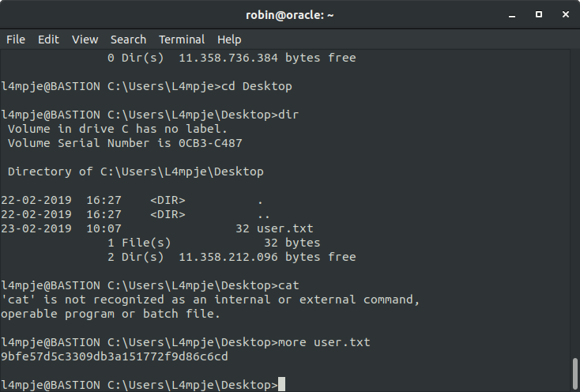
Task: Click the 'Directory of C:\Users\L4mpje\Desktop' line
Action: pyautogui.click(x=136, y=171)
